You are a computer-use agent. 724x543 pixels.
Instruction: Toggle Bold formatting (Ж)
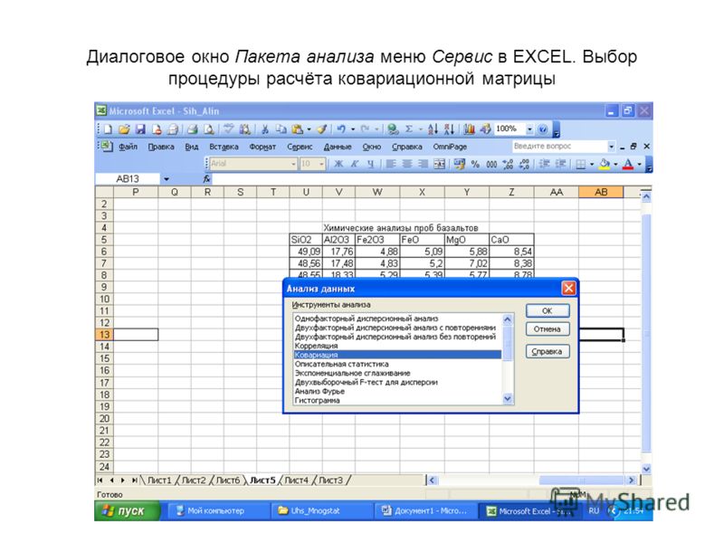point(338,164)
